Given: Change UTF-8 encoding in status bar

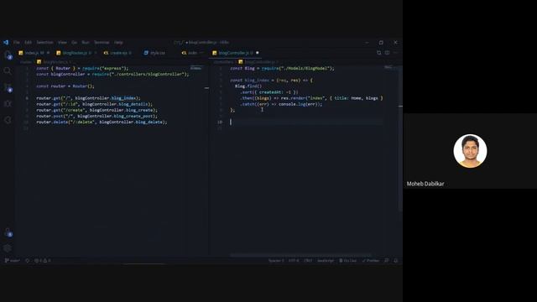Looking at the screenshot, I should (x=294, y=261).
